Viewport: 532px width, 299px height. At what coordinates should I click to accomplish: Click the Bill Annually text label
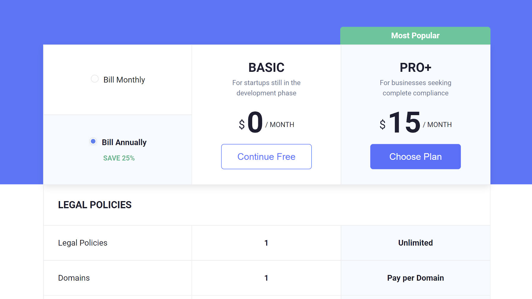(124, 142)
